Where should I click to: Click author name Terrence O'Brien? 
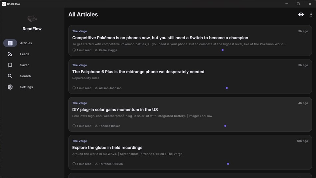click(111, 164)
